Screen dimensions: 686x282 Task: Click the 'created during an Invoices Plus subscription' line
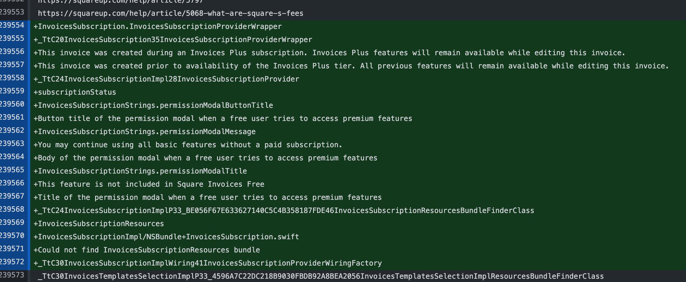(x=329, y=53)
